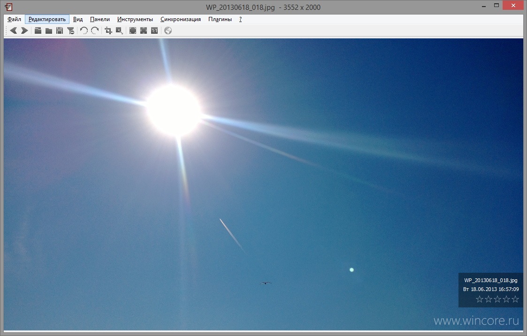Screen dimensions: 527x336
Task: Rate image four stars
Action: 506,299
